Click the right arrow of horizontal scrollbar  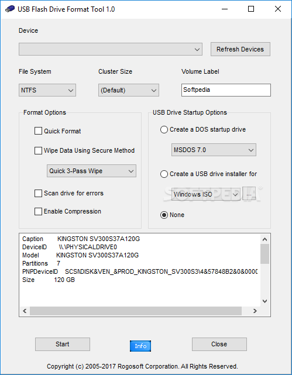[x=255, y=311]
